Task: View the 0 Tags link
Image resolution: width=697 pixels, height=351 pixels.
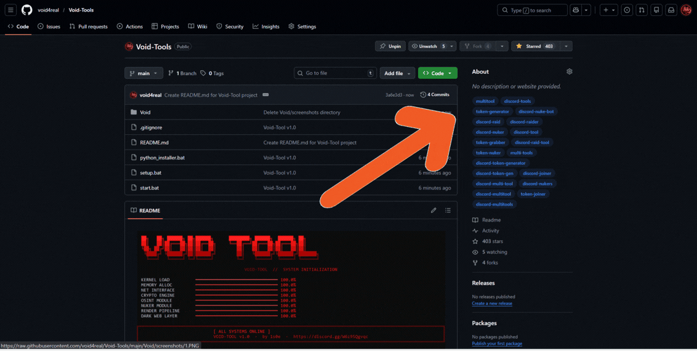Action: pos(212,73)
